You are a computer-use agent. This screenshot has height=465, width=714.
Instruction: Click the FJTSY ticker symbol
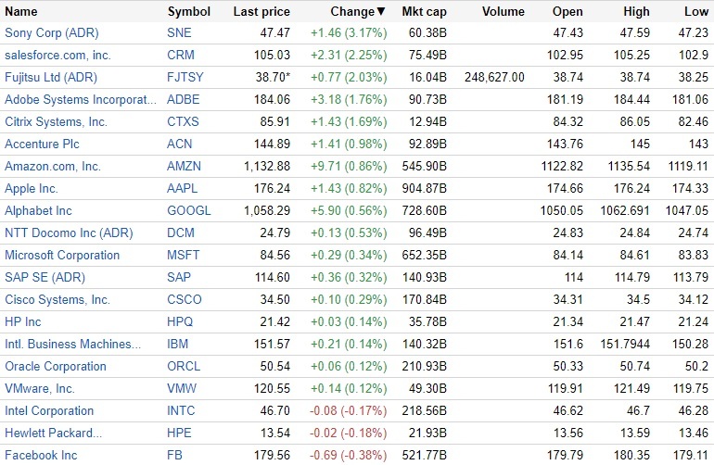pos(185,78)
